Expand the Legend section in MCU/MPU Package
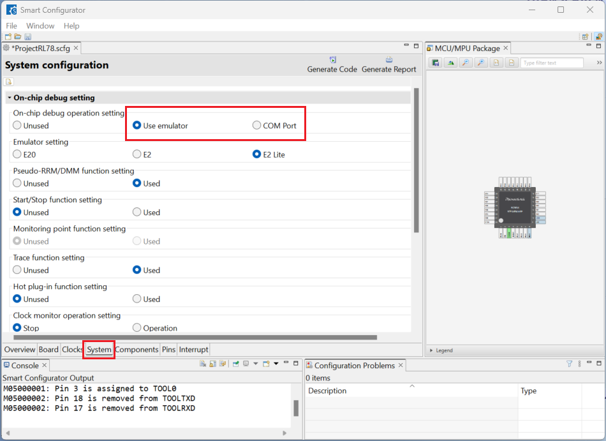The image size is (606, 441). click(431, 350)
